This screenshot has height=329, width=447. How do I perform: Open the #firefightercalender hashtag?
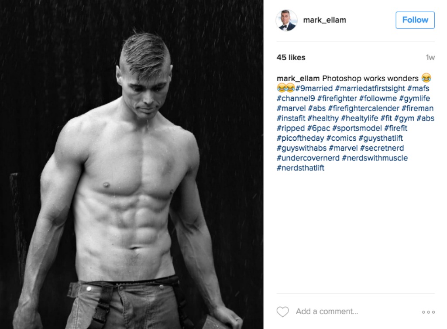click(364, 108)
